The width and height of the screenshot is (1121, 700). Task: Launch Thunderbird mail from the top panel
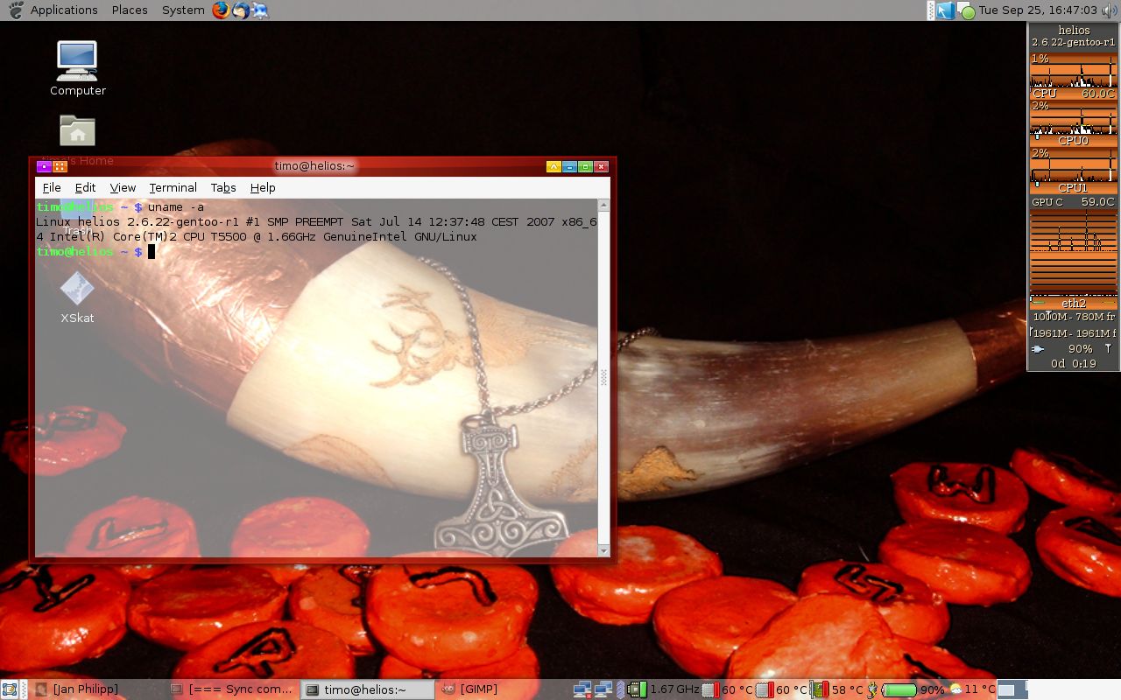click(x=240, y=10)
